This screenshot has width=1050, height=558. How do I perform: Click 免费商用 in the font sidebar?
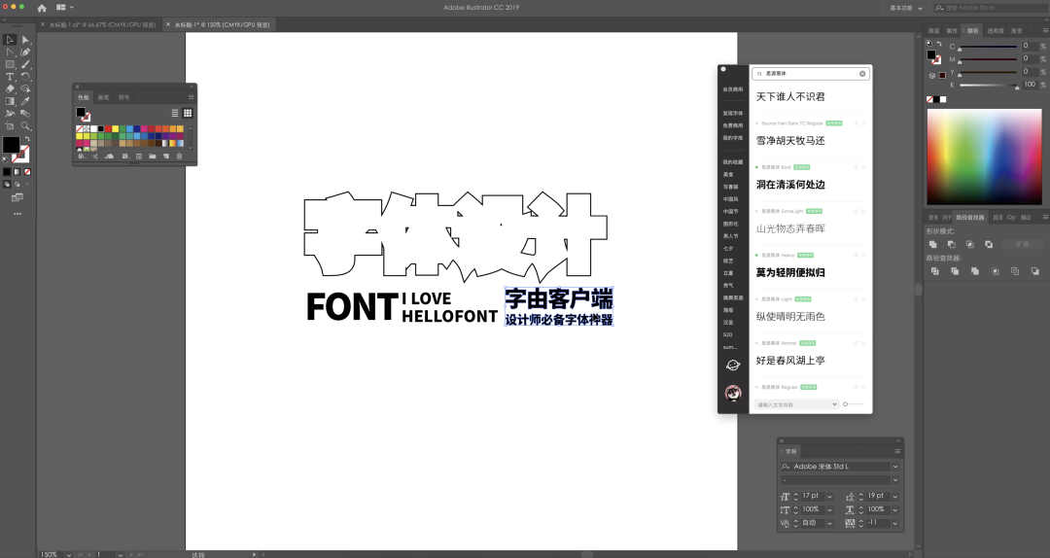pyautogui.click(x=732, y=125)
